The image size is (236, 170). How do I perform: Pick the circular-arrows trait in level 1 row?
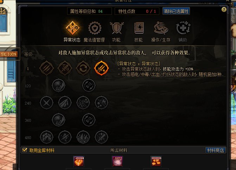[83, 68]
